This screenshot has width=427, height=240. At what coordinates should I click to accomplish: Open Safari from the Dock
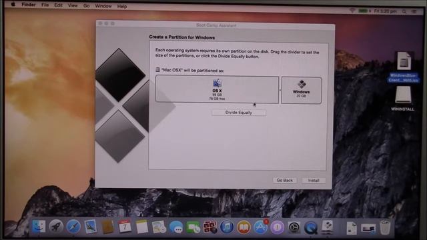73,227
